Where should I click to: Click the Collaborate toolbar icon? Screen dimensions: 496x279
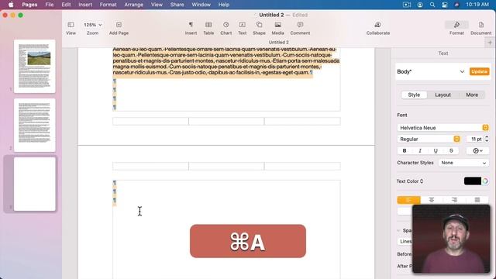[x=377, y=25]
